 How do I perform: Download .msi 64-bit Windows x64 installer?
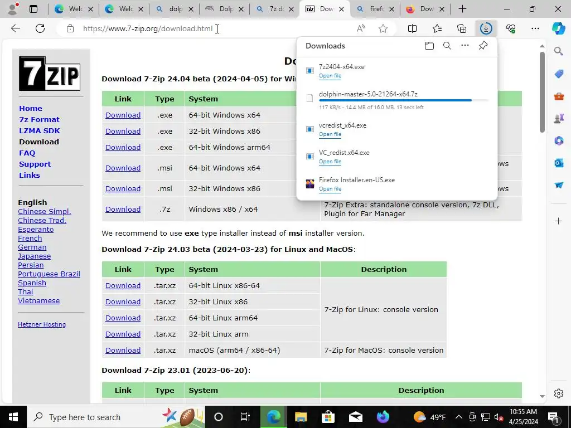pos(123,168)
